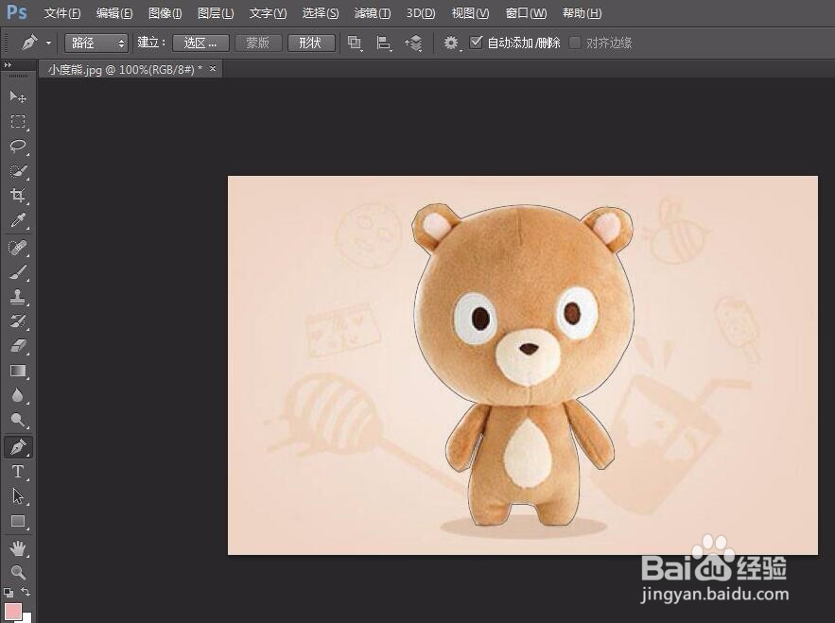
Task: Select the Clone Stamp tool
Action: [18, 297]
